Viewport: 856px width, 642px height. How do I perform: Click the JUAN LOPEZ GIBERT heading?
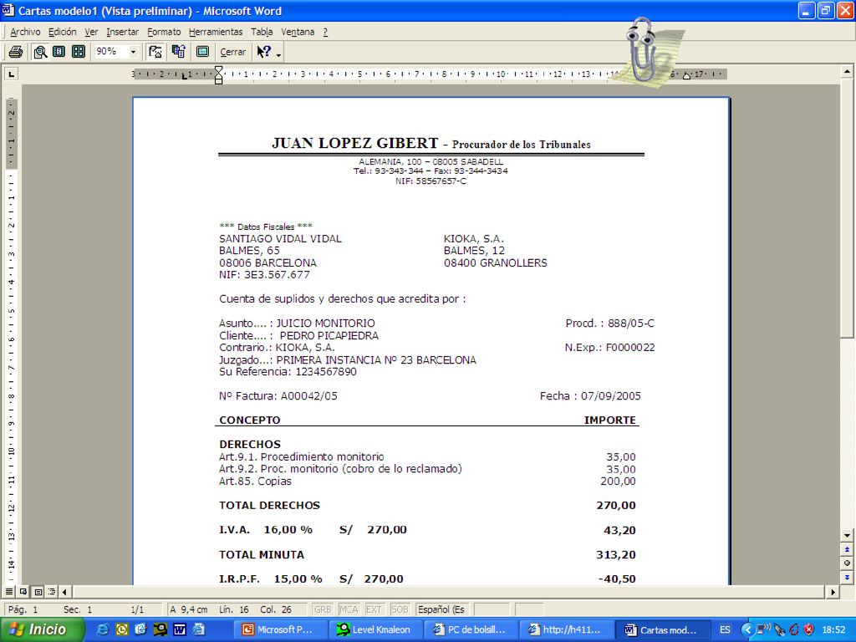[x=354, y=143]
